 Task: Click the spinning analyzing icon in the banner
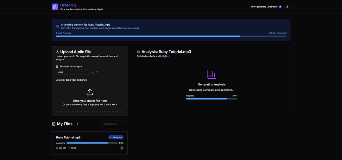point(57,26)
